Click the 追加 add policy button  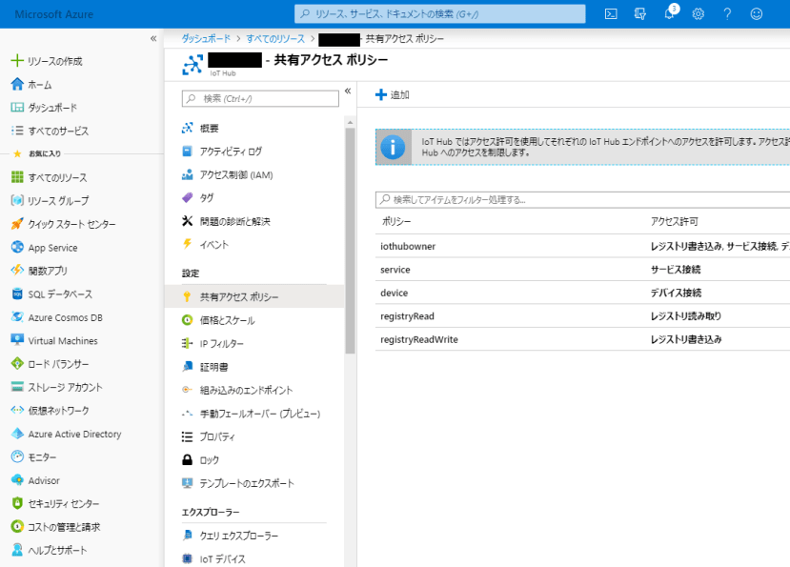click(x=393, y=94)
